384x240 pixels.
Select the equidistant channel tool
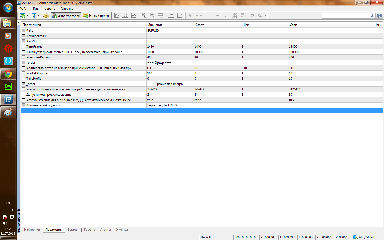[x=235, y=16]
